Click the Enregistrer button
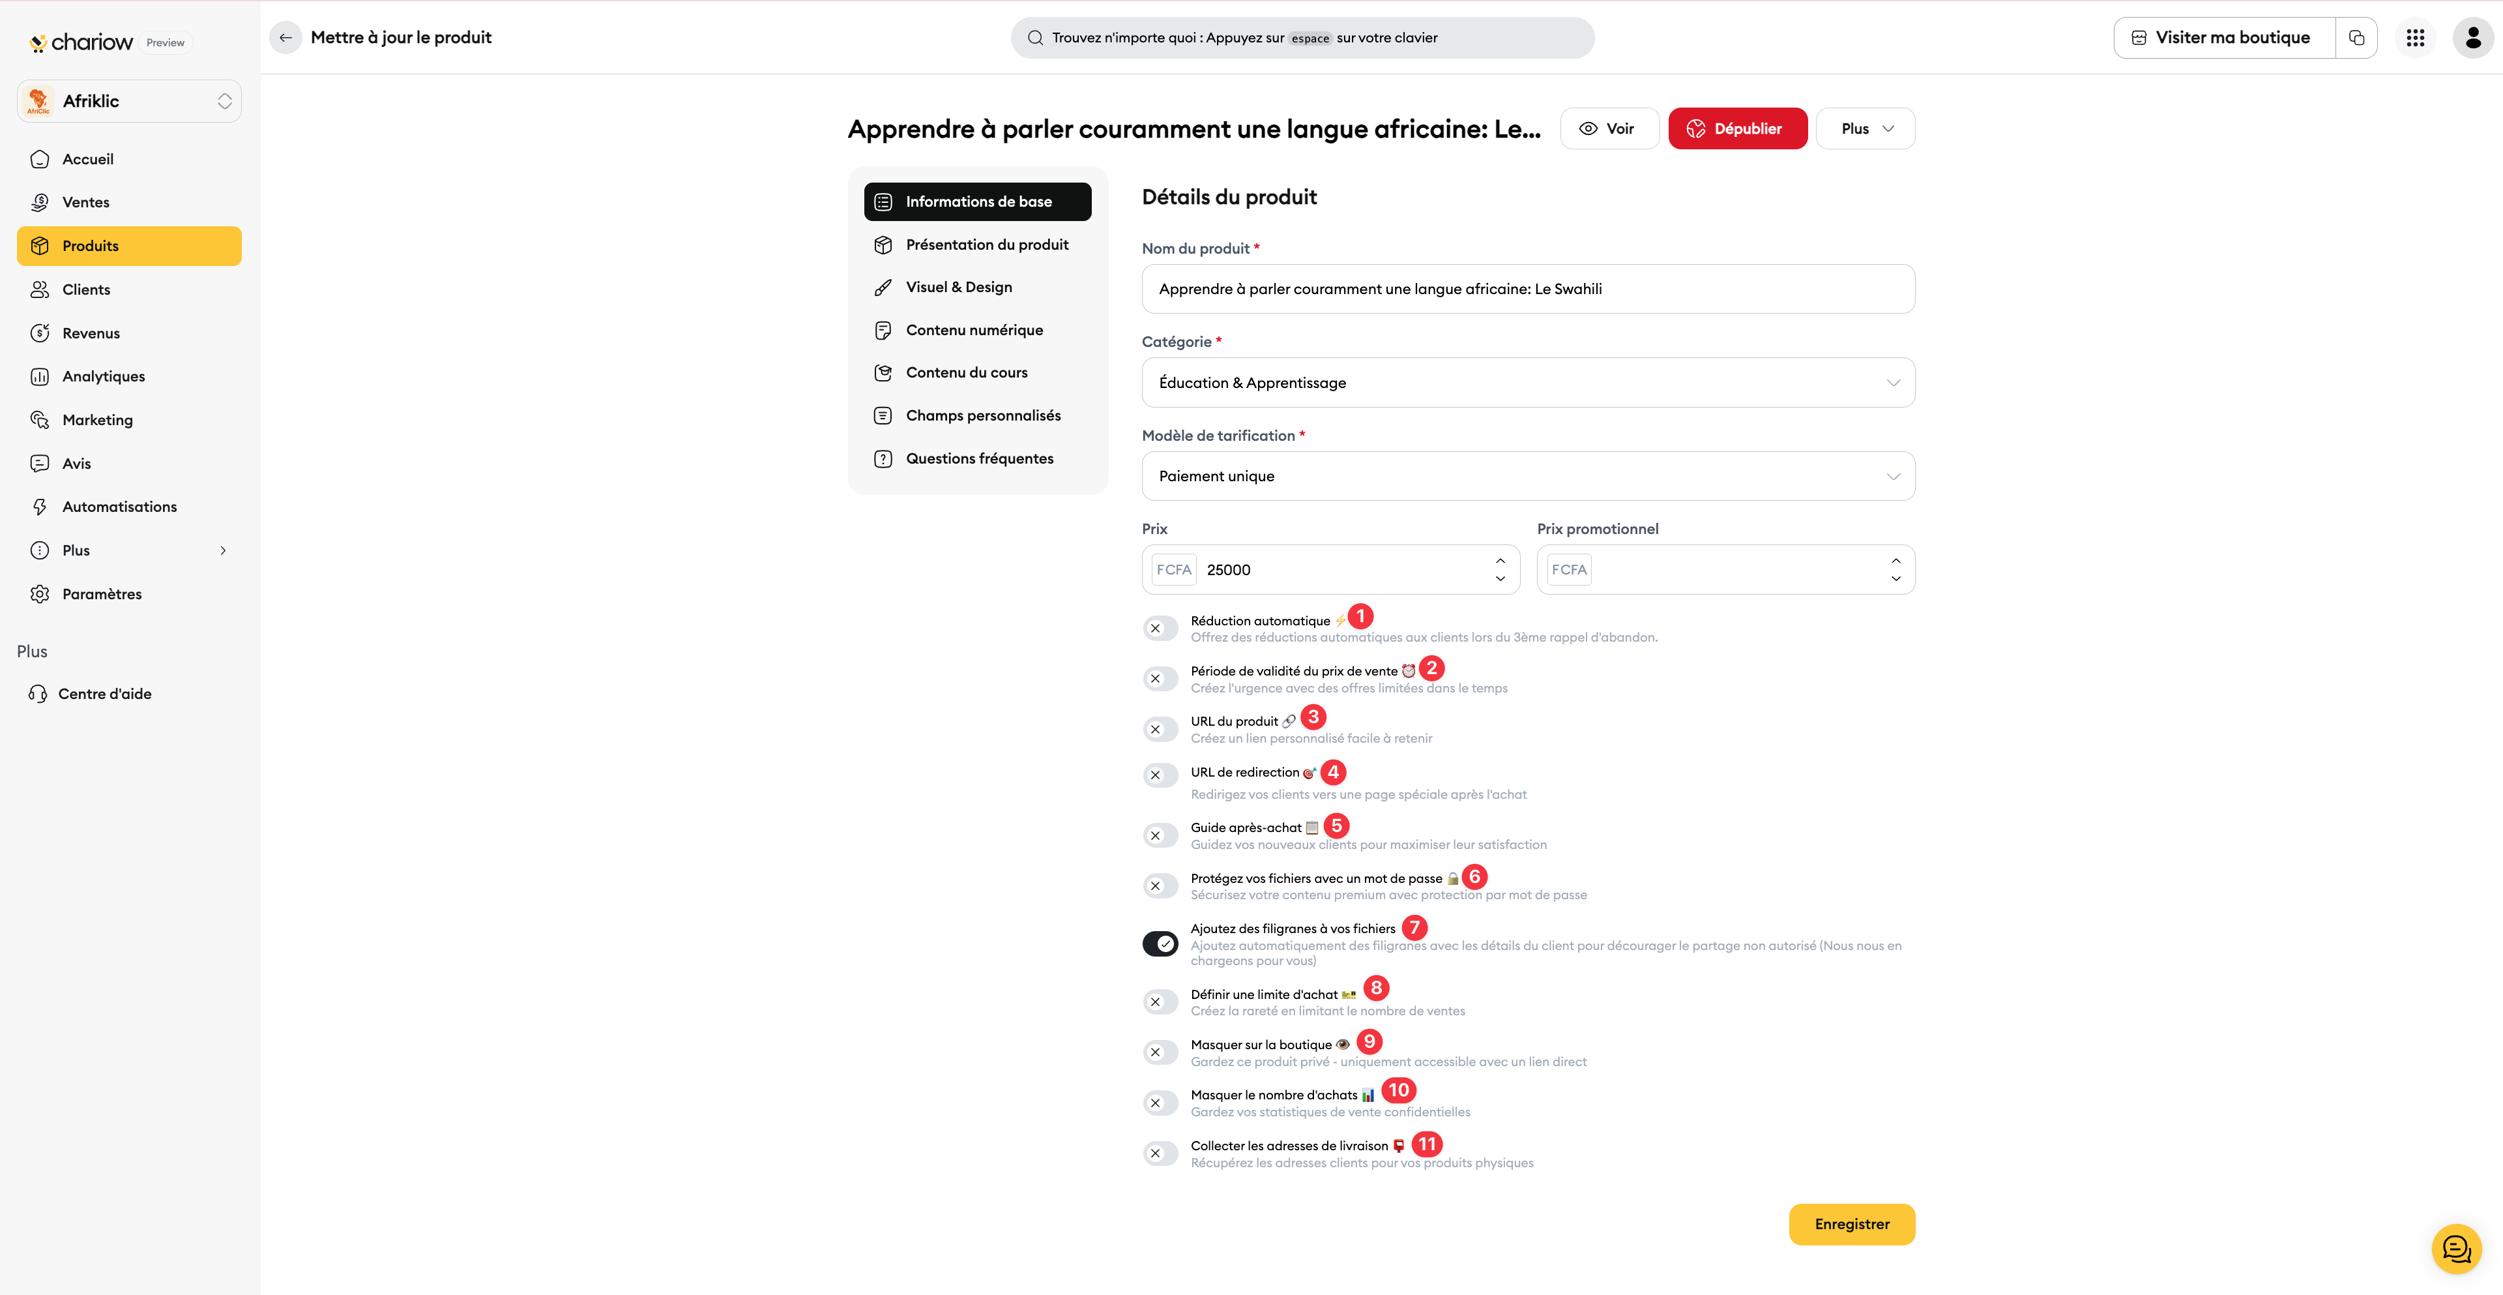The height and width of the screenshot is (1295, 2503). 1852,1224
